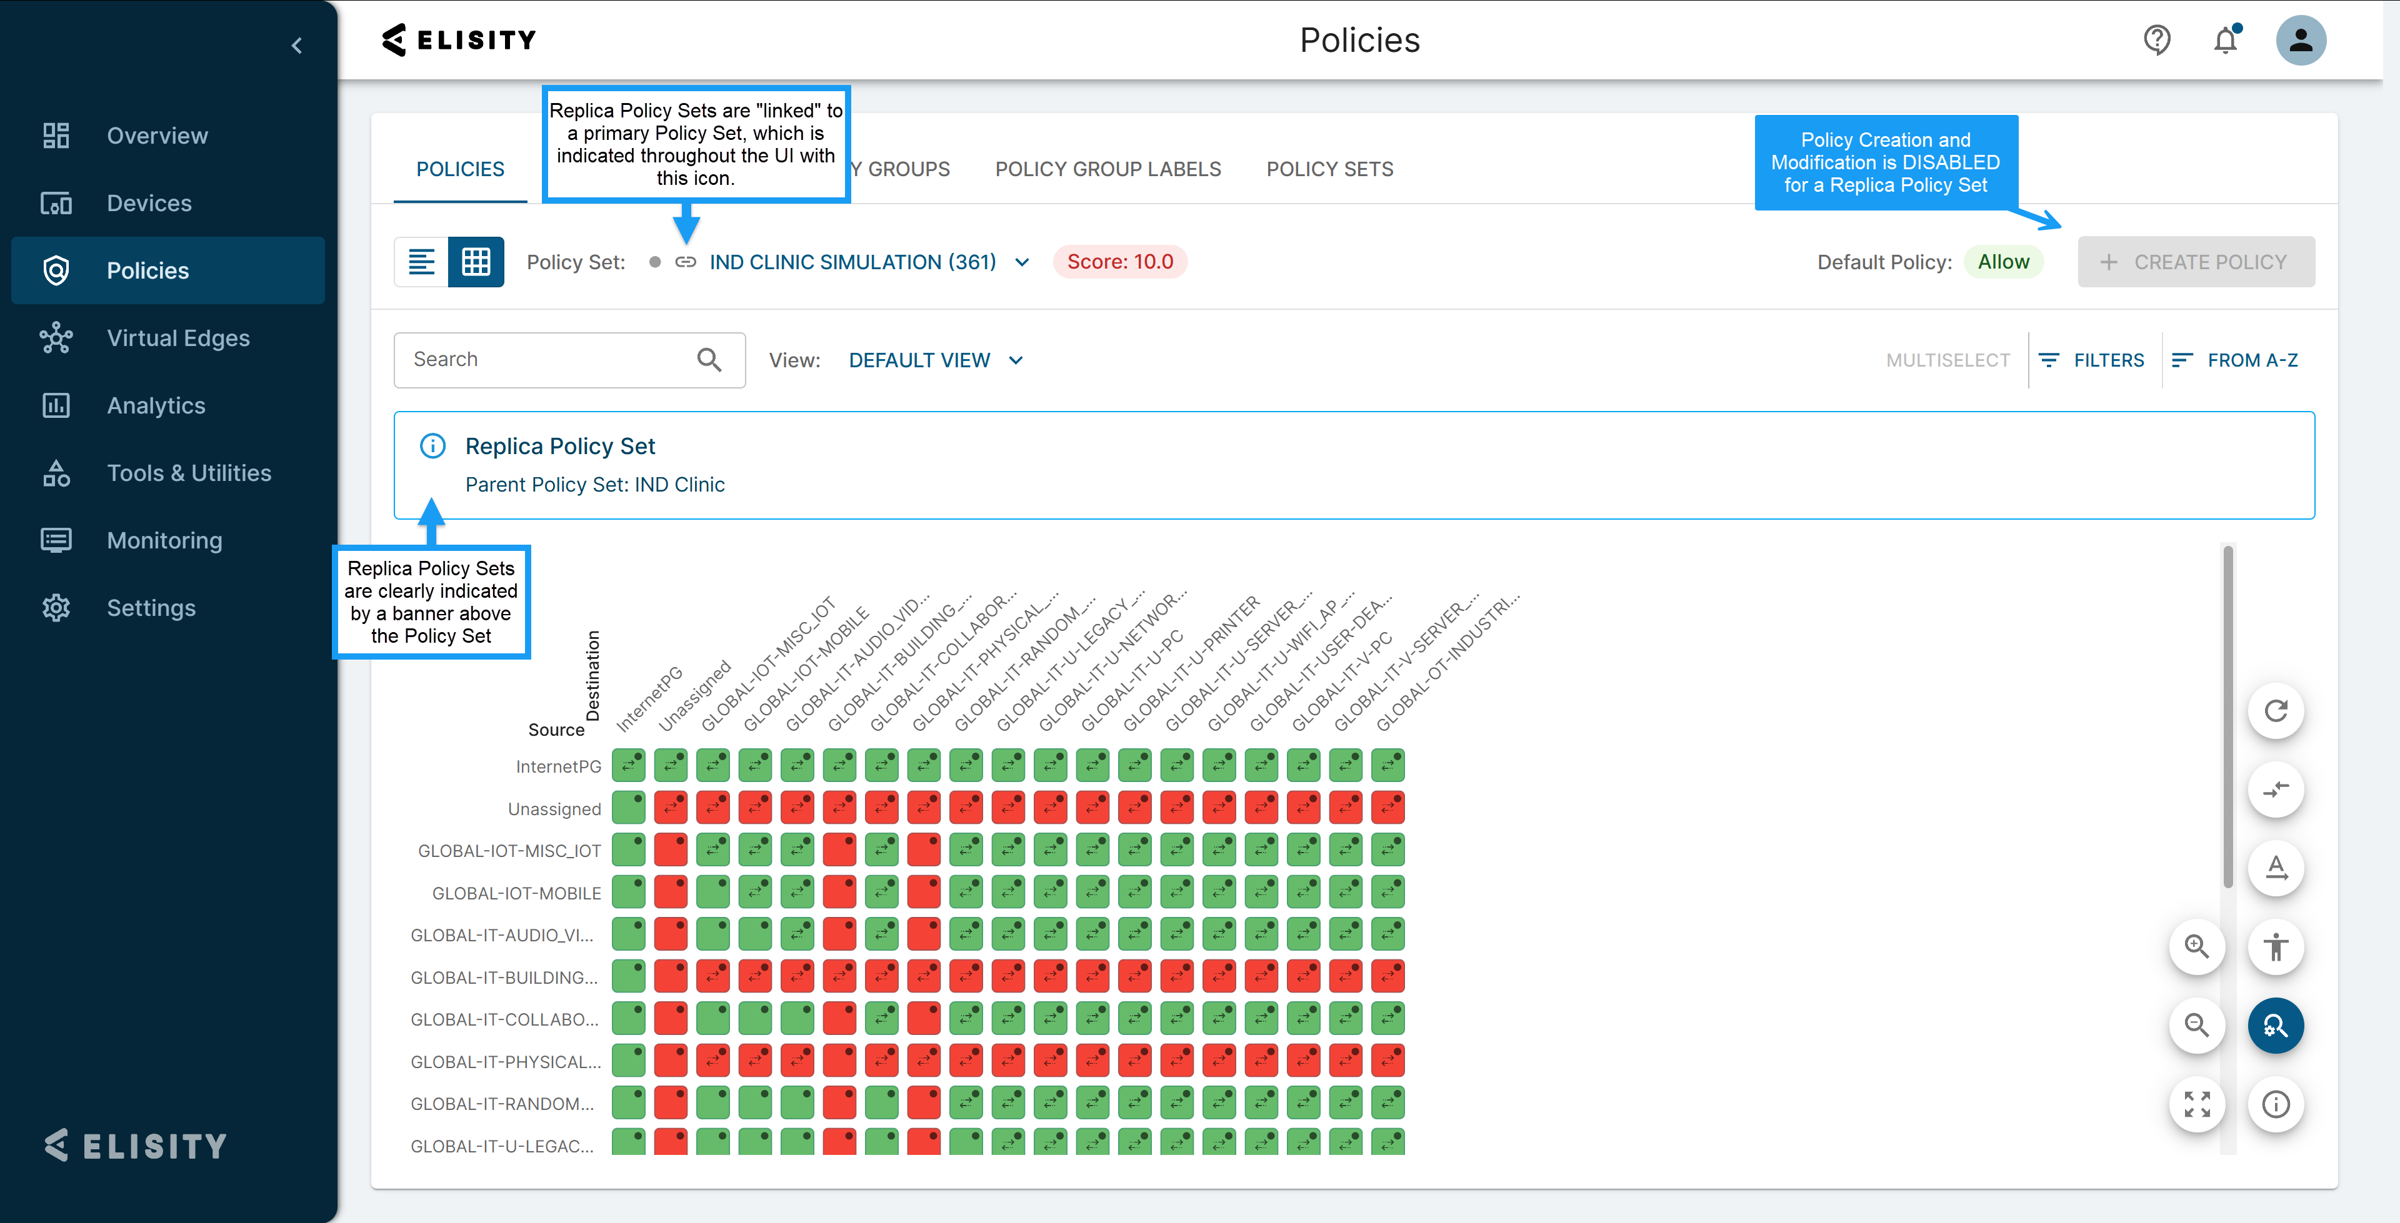Click the refresh matrix icon

coord(2275,711)
